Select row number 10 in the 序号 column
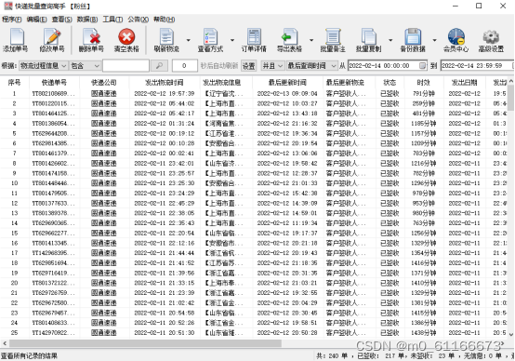The image size is (515, 361). (x=15, y=183)
